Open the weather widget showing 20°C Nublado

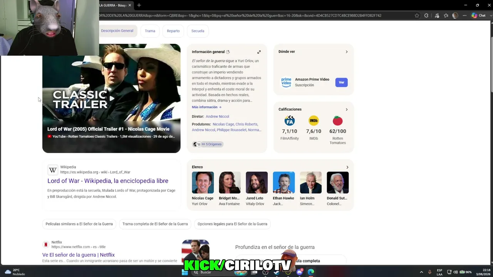coord(14,272)
